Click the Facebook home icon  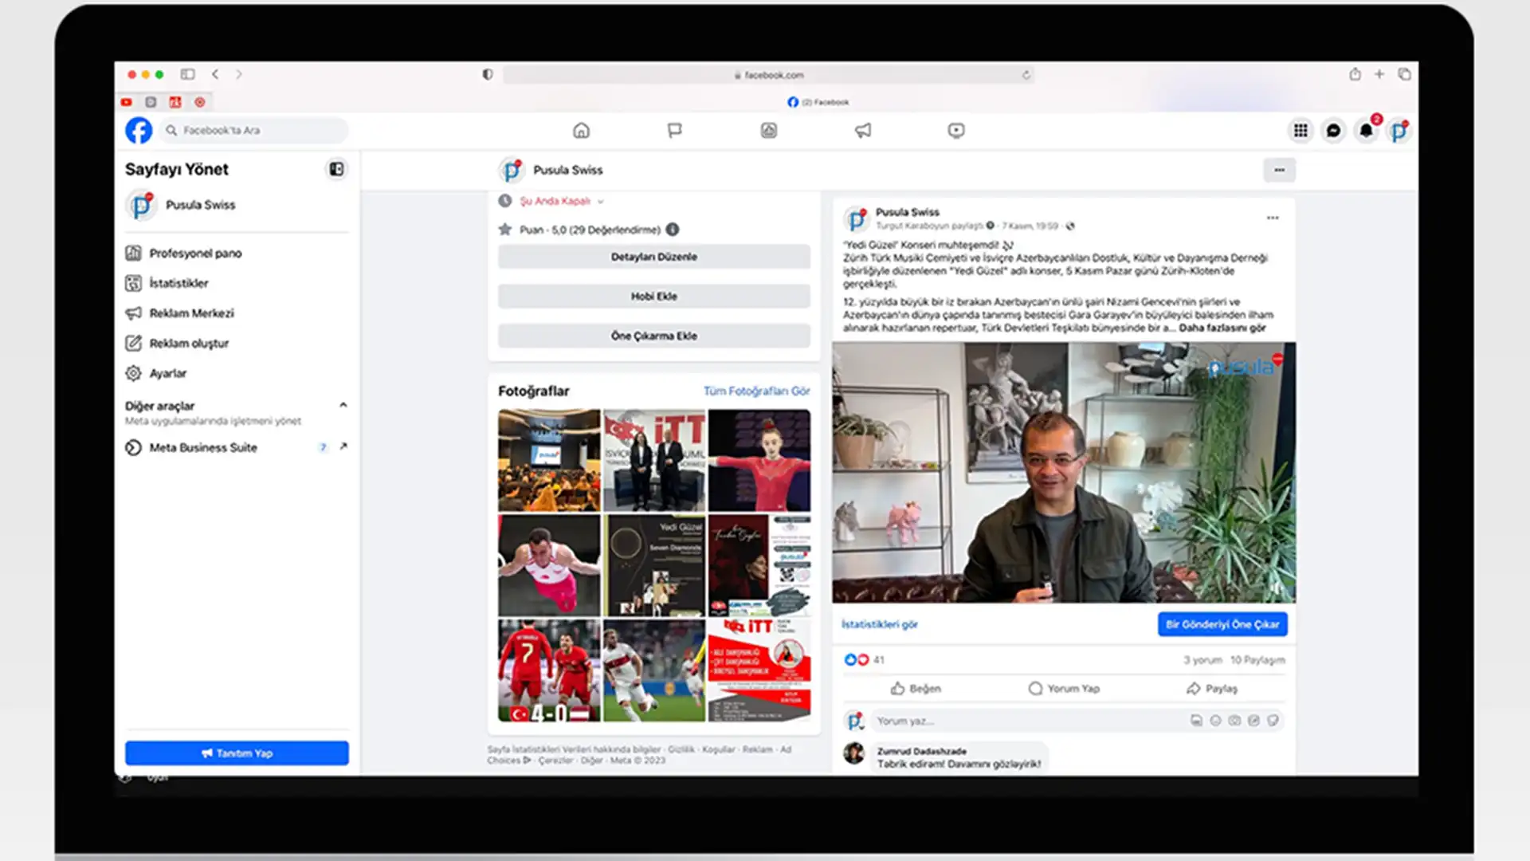pos(581,130)
